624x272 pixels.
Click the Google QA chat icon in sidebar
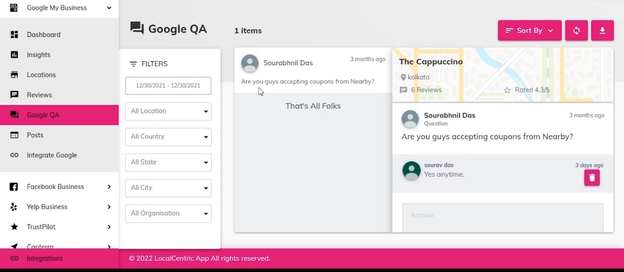tap(15, 115)
